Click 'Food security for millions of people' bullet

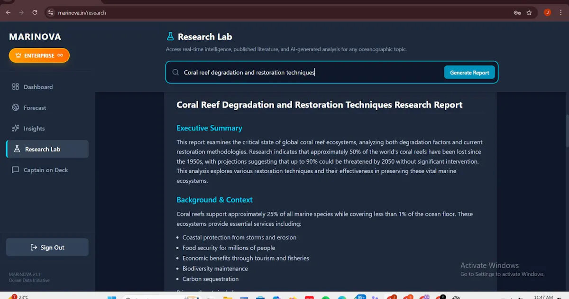coord(229,248)
